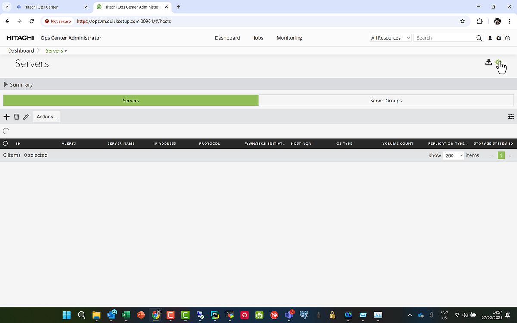
Task: Switch to the Server Groups tab
Action: point(386,100)
